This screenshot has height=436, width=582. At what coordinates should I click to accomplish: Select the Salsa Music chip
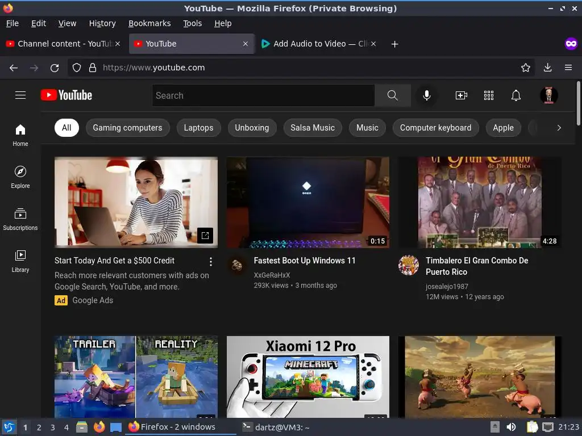[x=313, y=128]
